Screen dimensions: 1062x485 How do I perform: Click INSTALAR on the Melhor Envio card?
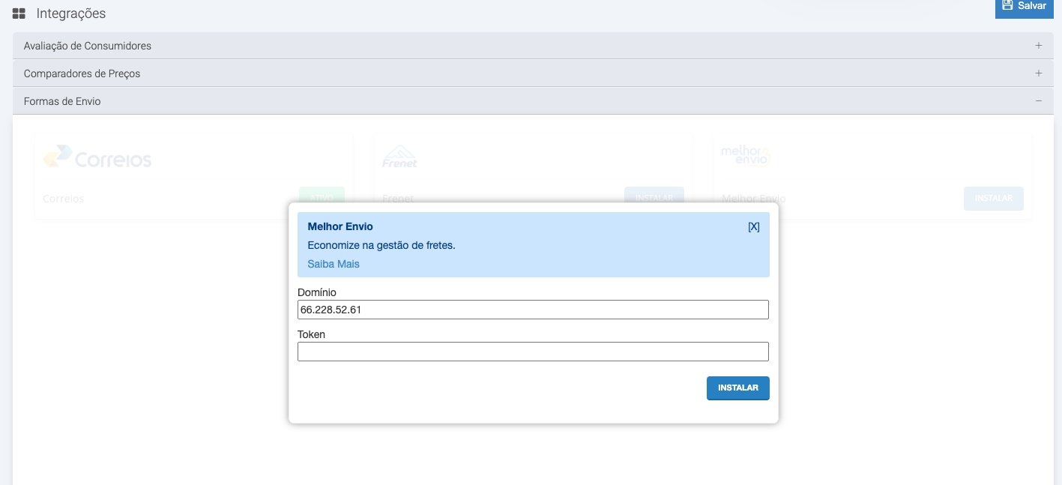pos(993,199)
